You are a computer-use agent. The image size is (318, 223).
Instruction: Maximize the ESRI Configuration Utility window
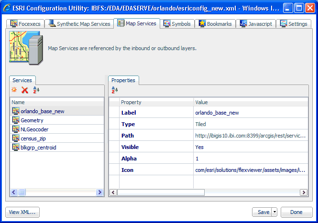click(x=299, y=8)
